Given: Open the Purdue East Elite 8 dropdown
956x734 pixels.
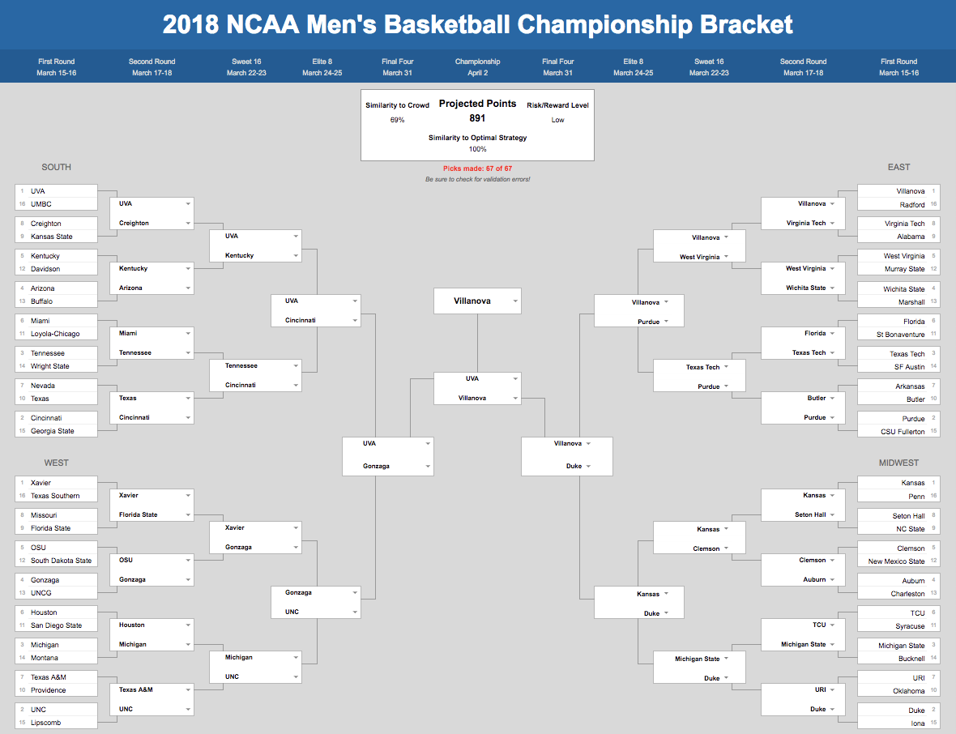Looking at the screenshot, I should click(x=639, y=322).
